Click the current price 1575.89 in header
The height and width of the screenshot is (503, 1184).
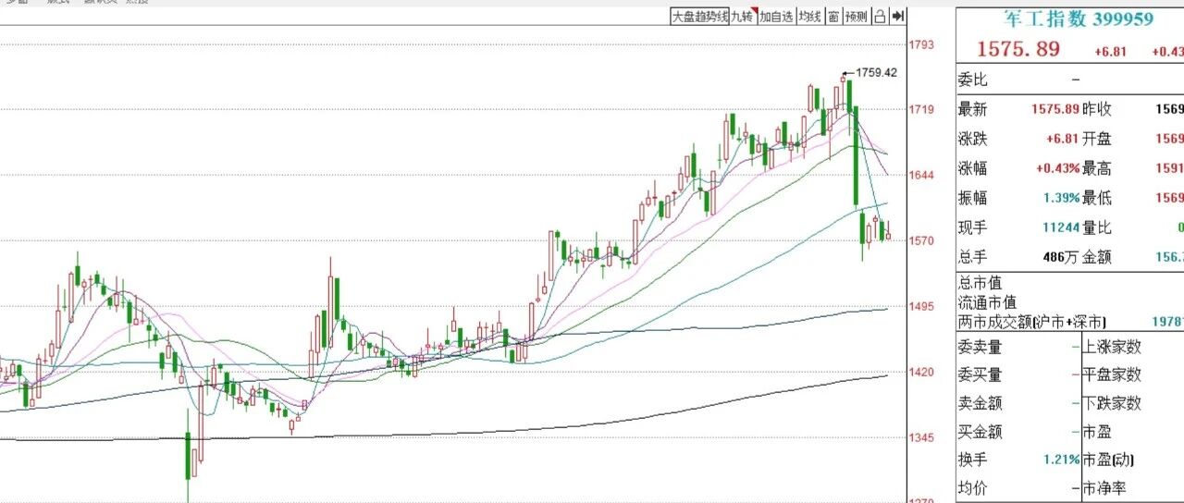[1019, 50]
